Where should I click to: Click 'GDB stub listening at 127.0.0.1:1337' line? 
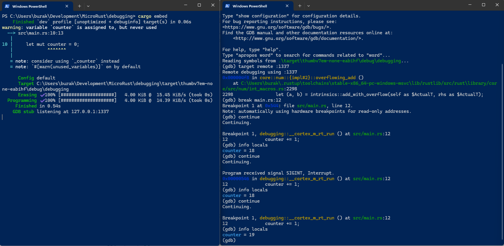[61, 112]
